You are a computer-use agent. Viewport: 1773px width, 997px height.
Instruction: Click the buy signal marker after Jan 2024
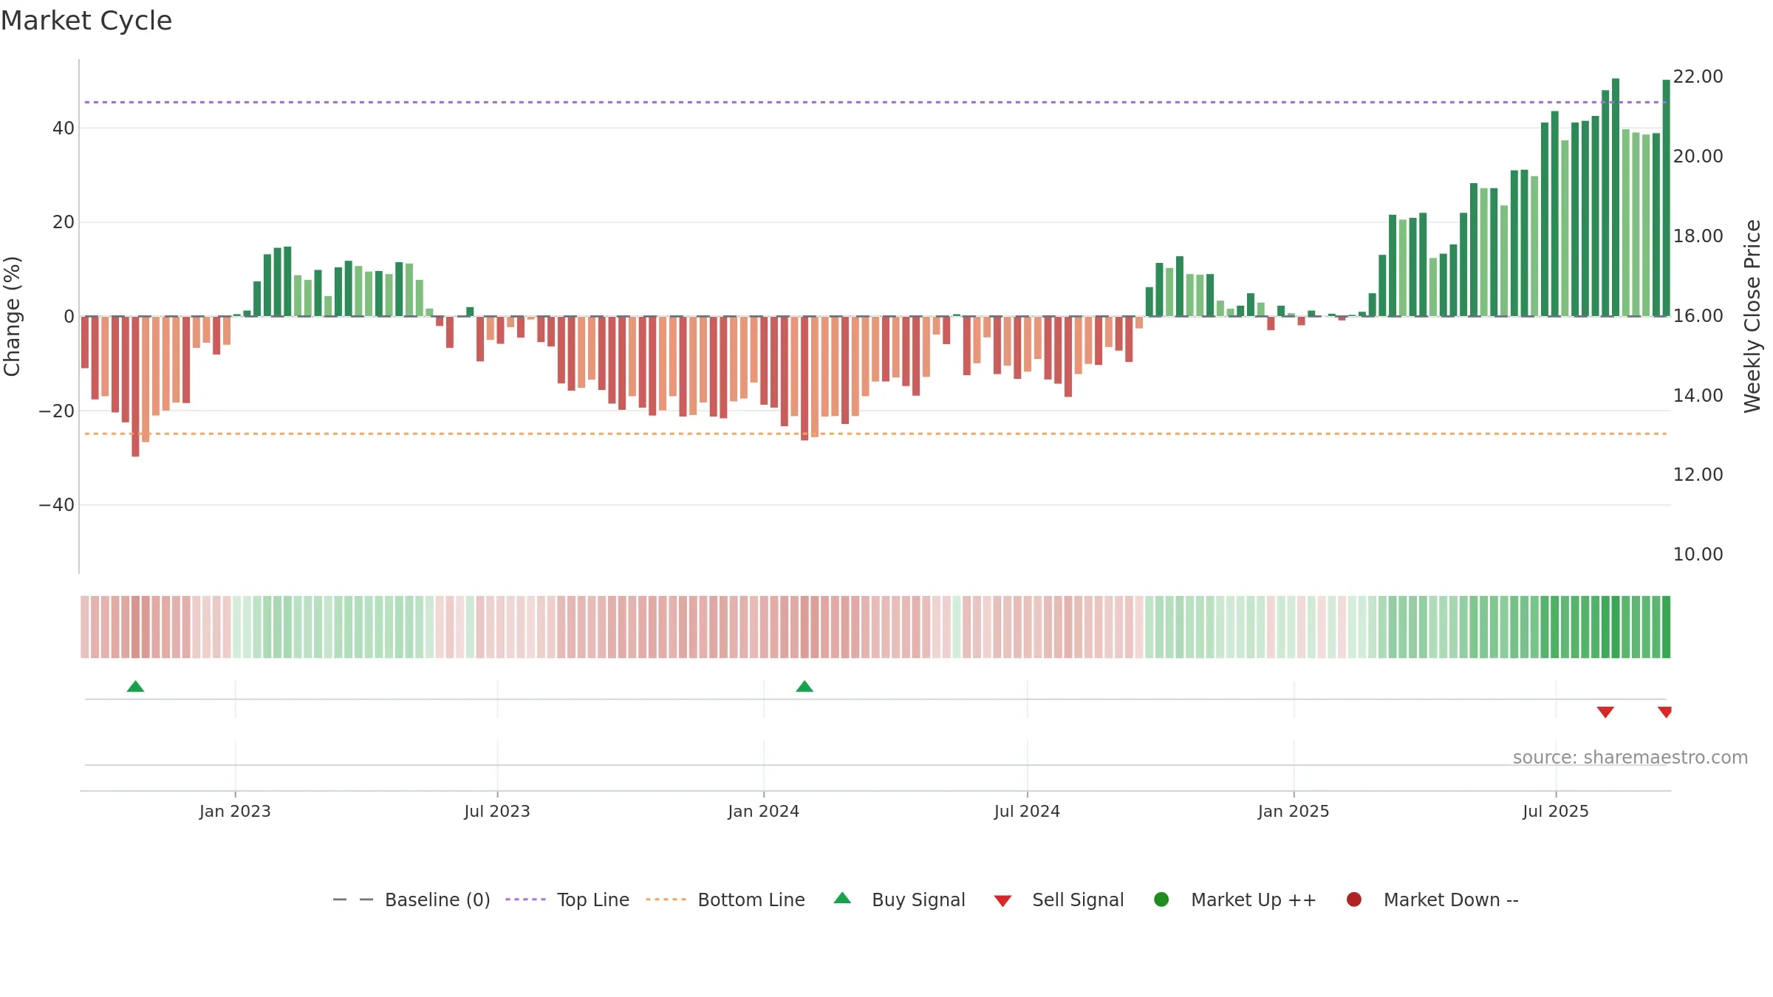point(804,687)
